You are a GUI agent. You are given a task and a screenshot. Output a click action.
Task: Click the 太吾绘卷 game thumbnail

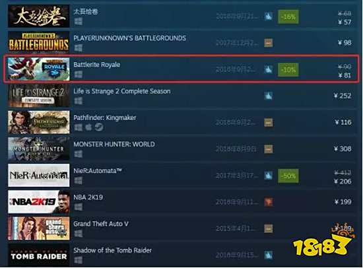pos(39,16)
